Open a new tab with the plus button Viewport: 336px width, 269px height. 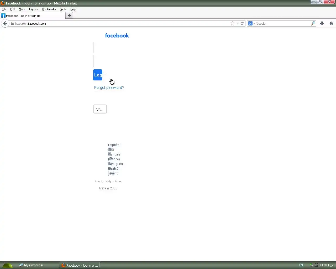coord(69,15)
